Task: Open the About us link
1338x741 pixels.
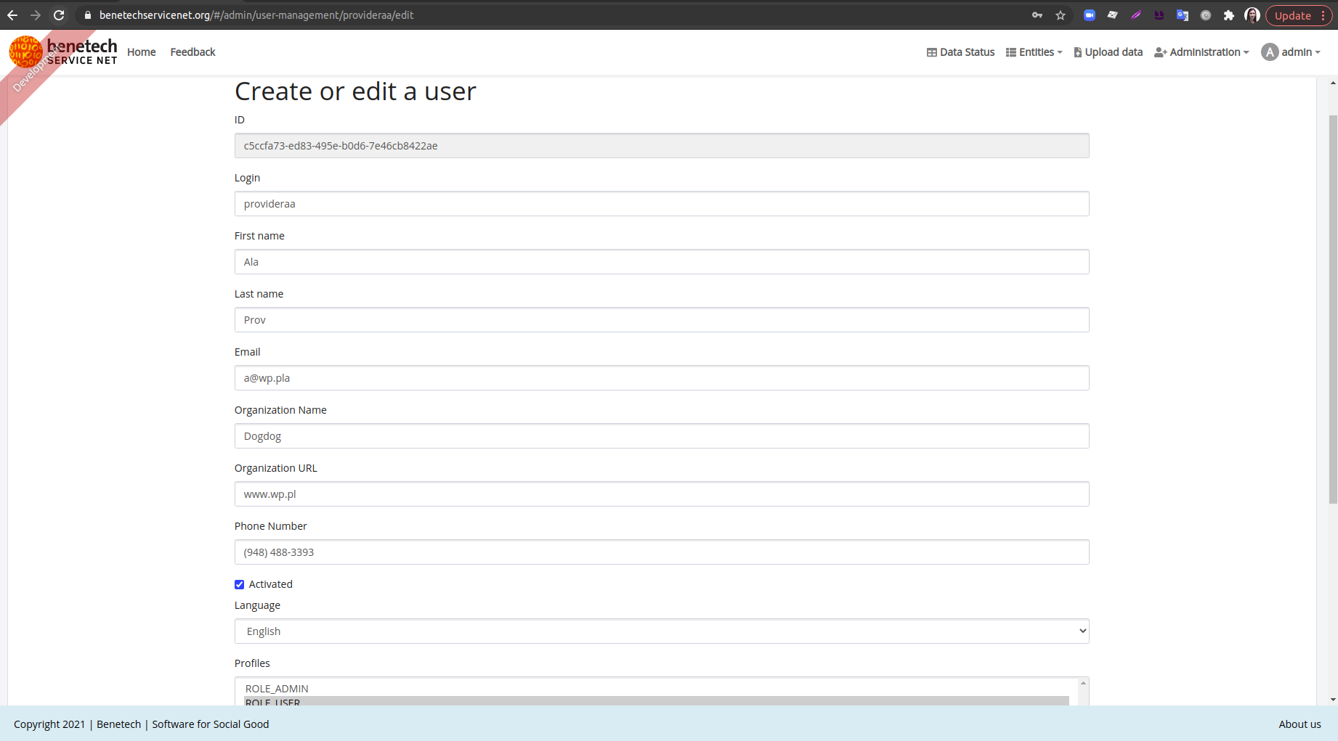Action: [1300, 724]
